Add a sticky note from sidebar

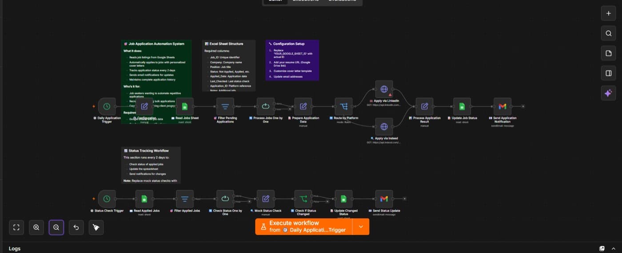pos(609,53)
